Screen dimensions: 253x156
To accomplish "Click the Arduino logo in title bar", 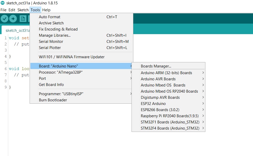I will tap(3, 3).
